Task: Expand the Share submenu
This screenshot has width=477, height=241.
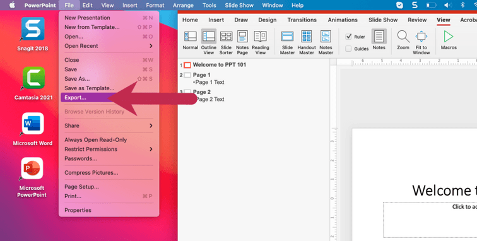Action: coord(109,126)
